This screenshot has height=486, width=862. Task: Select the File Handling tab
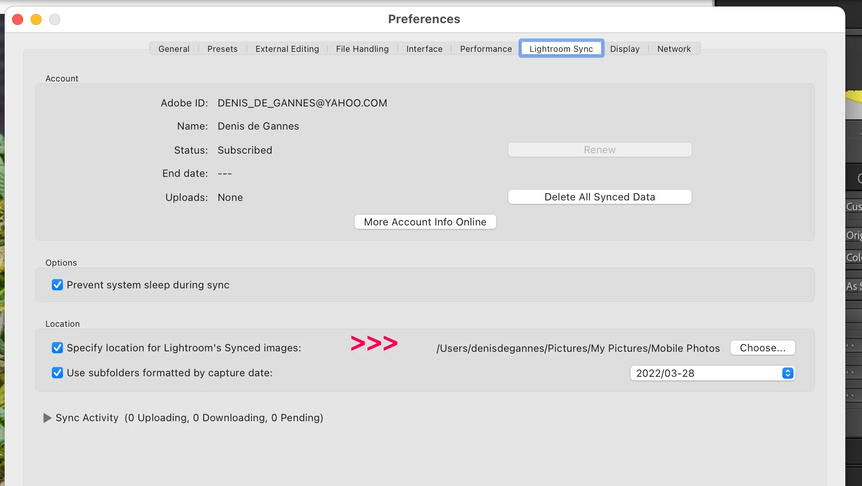(x=362, y=49)
